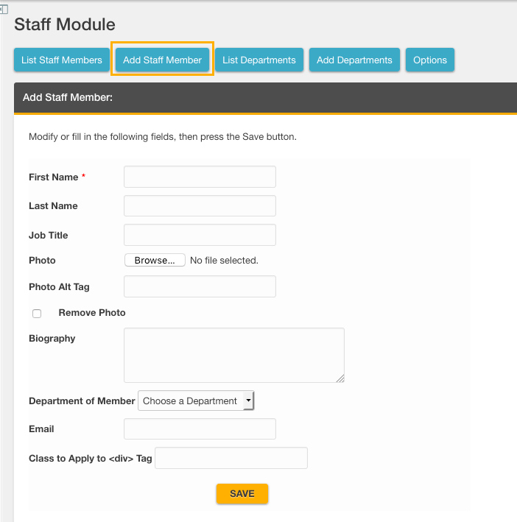Expand the Choose a Department dropdown
Screen dimensions: 517x522
pyautogui.click(x=196, y=401)
